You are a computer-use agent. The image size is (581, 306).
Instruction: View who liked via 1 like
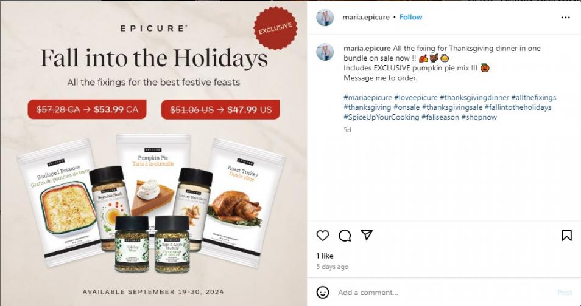coord(325,256)
